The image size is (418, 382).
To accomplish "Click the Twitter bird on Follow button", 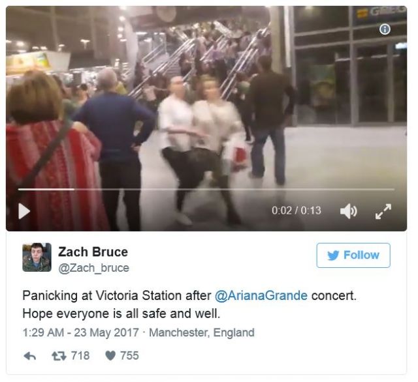I will coord(333,256).
